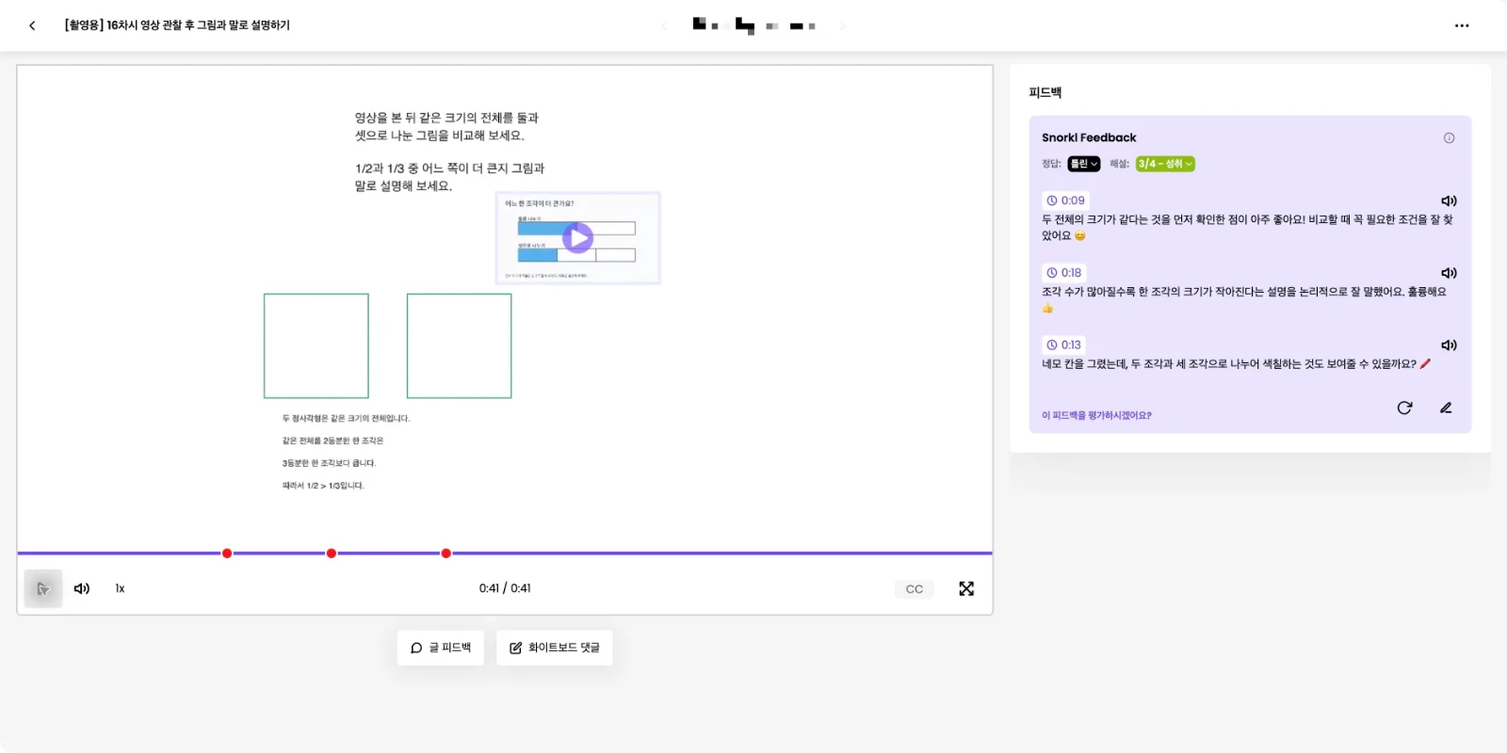Viewport: 1507px width, 753px height.
Task: Click the '화이트보드 댓글' button
Action: (x=555, y=648)
